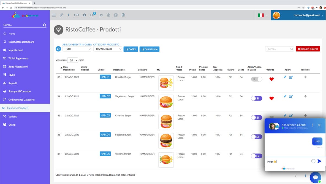The image size is (326, 184).
Task: Change the rows-per-page dropdown showing 50
Action: click(x=73, y=60)
